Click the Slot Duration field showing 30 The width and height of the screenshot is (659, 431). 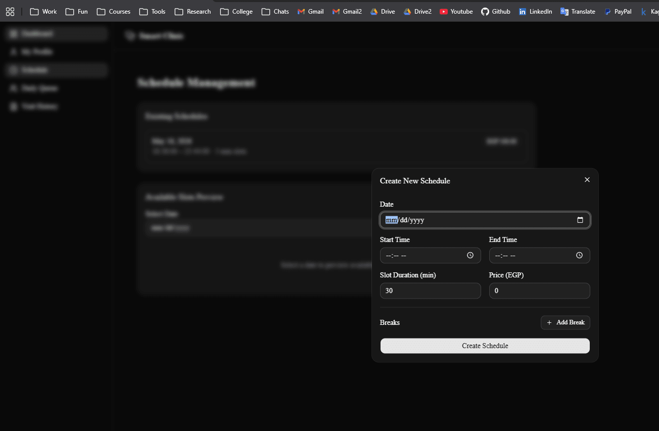(431, 291)
